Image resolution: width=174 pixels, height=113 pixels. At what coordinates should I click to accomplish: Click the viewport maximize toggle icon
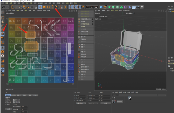[166, 11]
